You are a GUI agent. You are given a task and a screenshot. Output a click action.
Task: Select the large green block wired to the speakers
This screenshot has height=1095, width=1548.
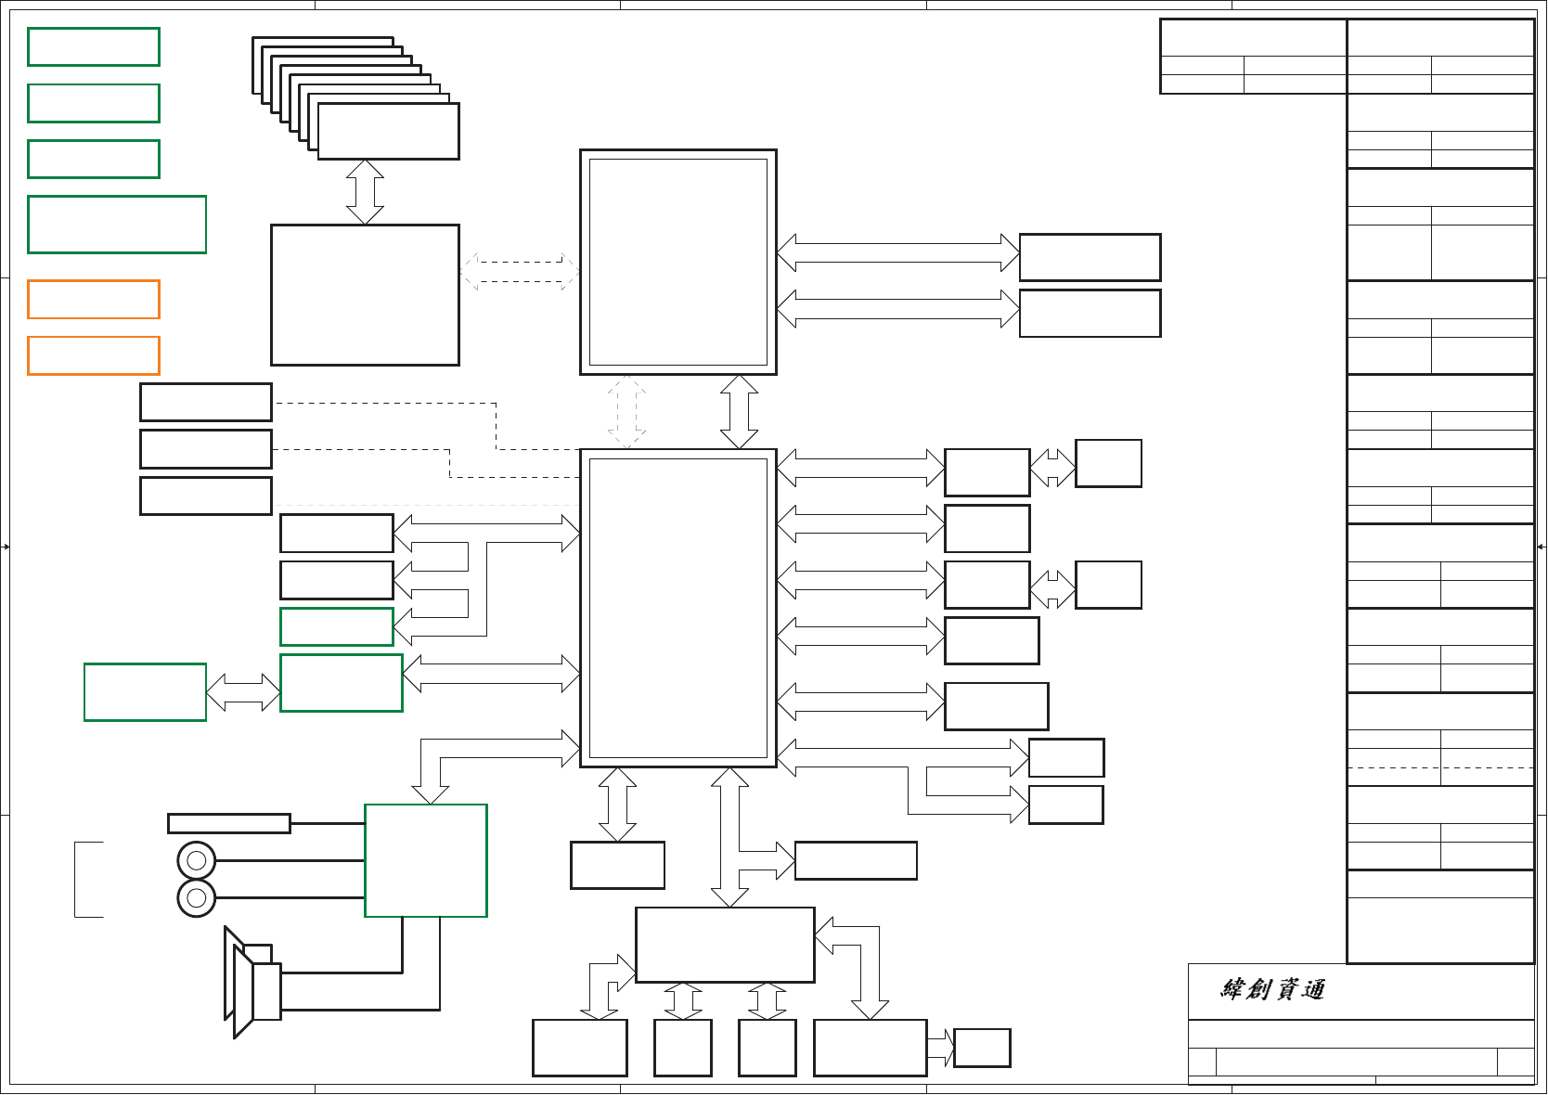(426, 860)
